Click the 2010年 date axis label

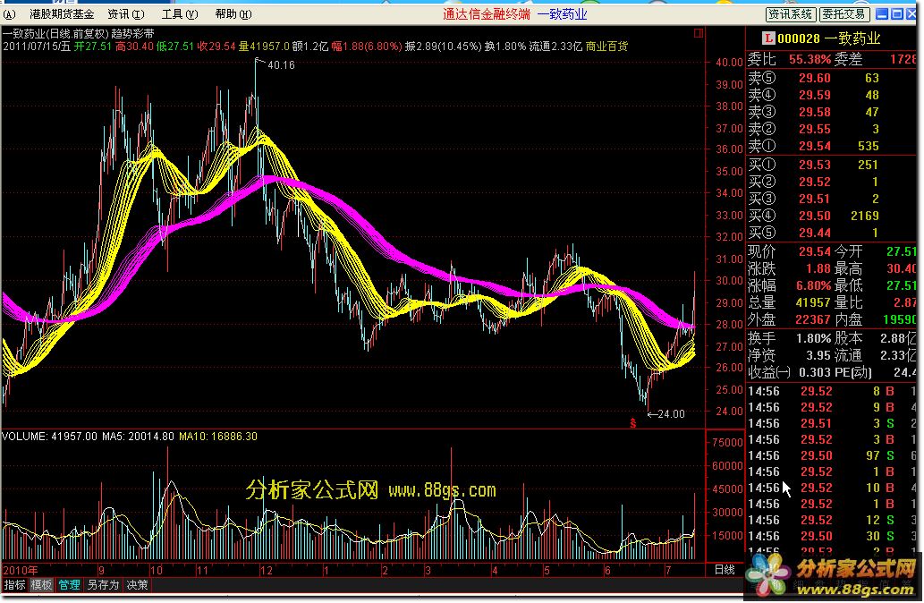pyautogui.click(x=21, y=571)
